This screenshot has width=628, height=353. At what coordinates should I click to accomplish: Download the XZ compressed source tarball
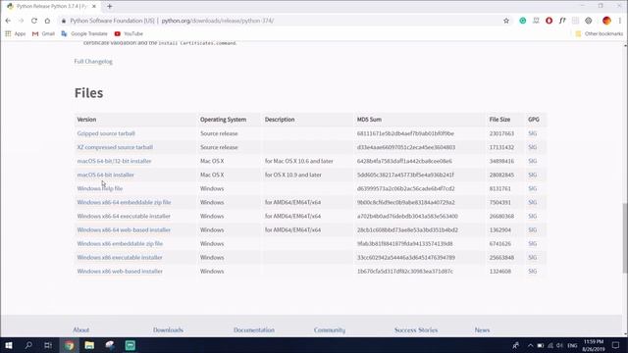tap(115, 147)
